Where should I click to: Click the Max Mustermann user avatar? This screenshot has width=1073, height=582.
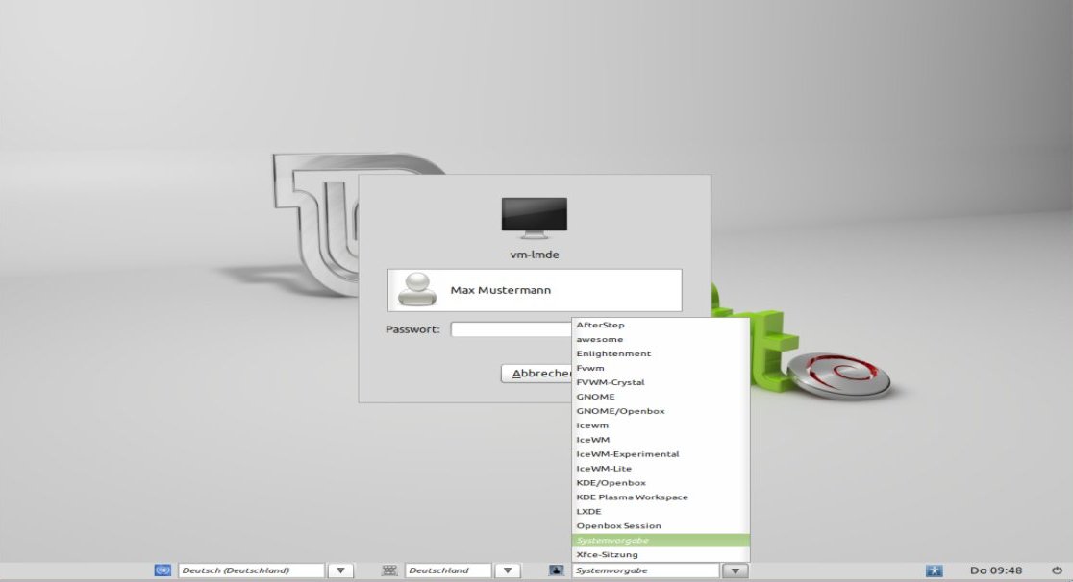pyautogui.click(x=416, y=290)
